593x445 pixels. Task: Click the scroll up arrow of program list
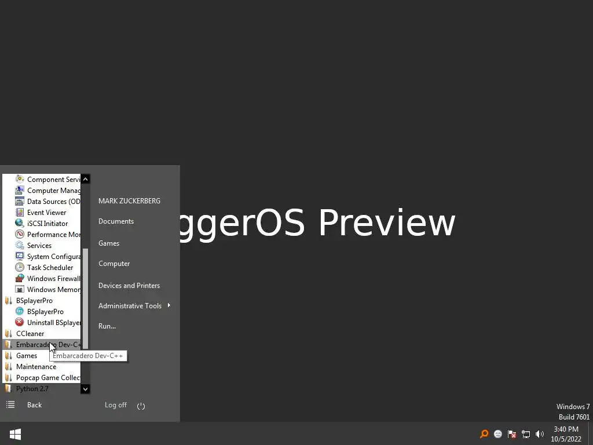pyautogui.click(x=86, y=178)
